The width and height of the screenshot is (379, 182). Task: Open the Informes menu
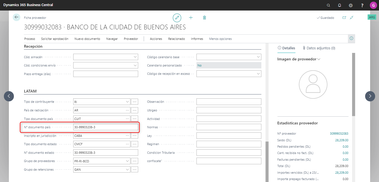pos(197,39)
